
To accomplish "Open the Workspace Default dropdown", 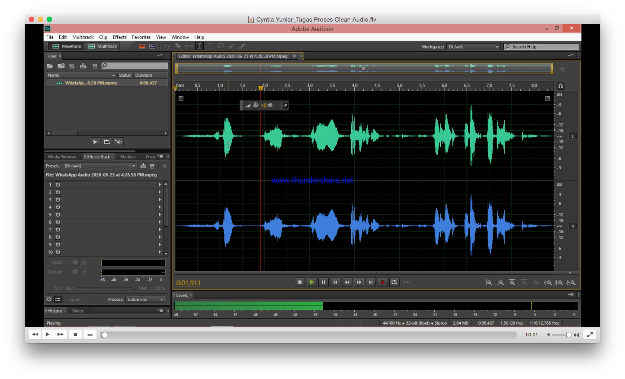I will pos(497,46).
